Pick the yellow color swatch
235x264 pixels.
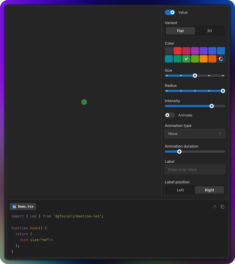pos(204,59)
